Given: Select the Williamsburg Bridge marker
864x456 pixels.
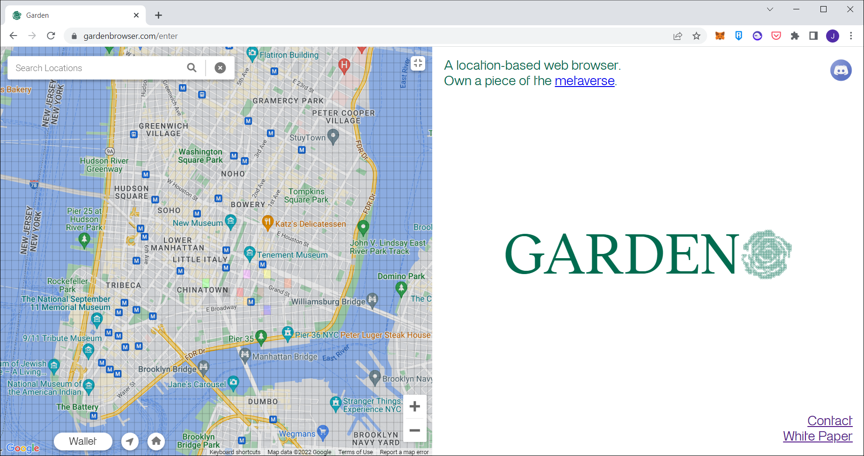Looking at the screenshot, I should point(372,301).
